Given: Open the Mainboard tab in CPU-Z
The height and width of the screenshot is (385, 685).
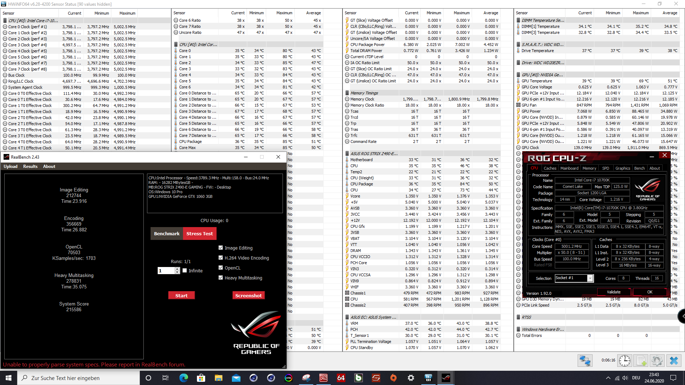Looking at the screenshot, I should [x=569, y=168].
